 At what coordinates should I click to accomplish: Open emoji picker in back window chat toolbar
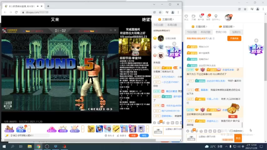pyautogui.click(x=188, y=131)
